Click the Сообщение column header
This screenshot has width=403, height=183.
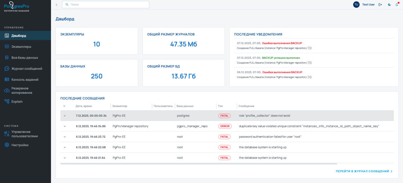tap(246, 106)
